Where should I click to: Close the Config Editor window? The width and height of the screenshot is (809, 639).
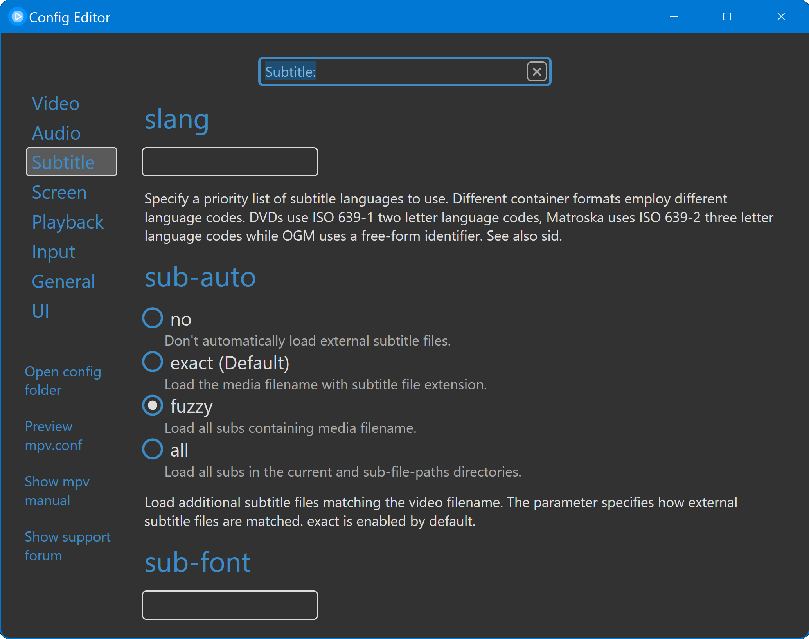781,17
